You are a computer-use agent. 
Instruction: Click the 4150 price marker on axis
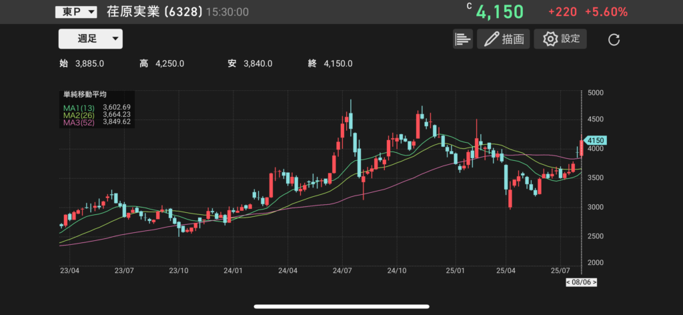point(596,140)
